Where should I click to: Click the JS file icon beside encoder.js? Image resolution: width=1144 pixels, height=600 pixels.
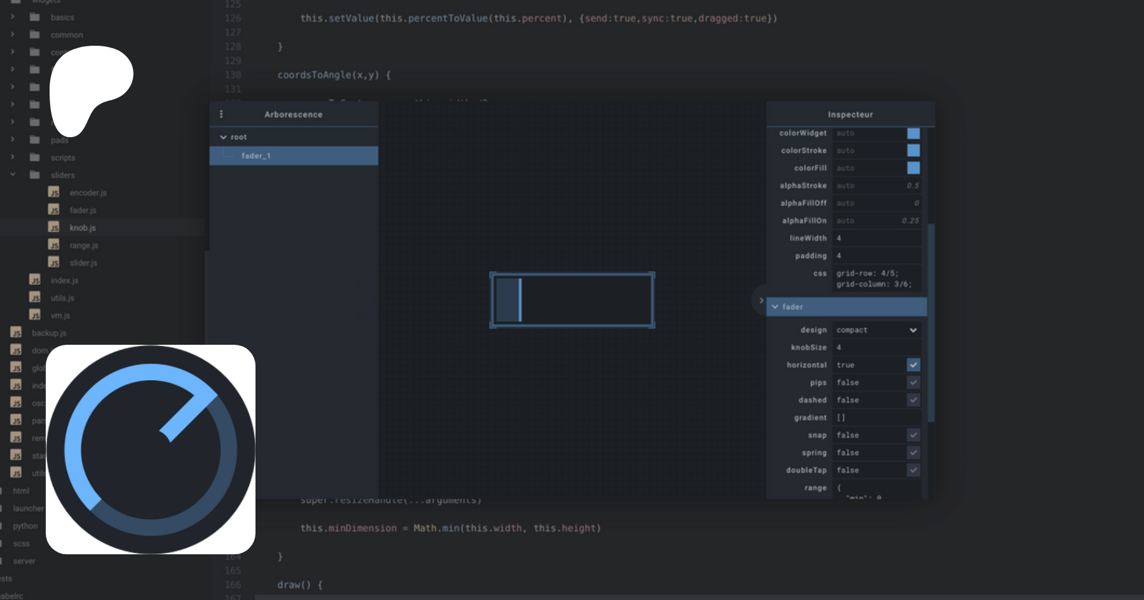coord(54,192)
